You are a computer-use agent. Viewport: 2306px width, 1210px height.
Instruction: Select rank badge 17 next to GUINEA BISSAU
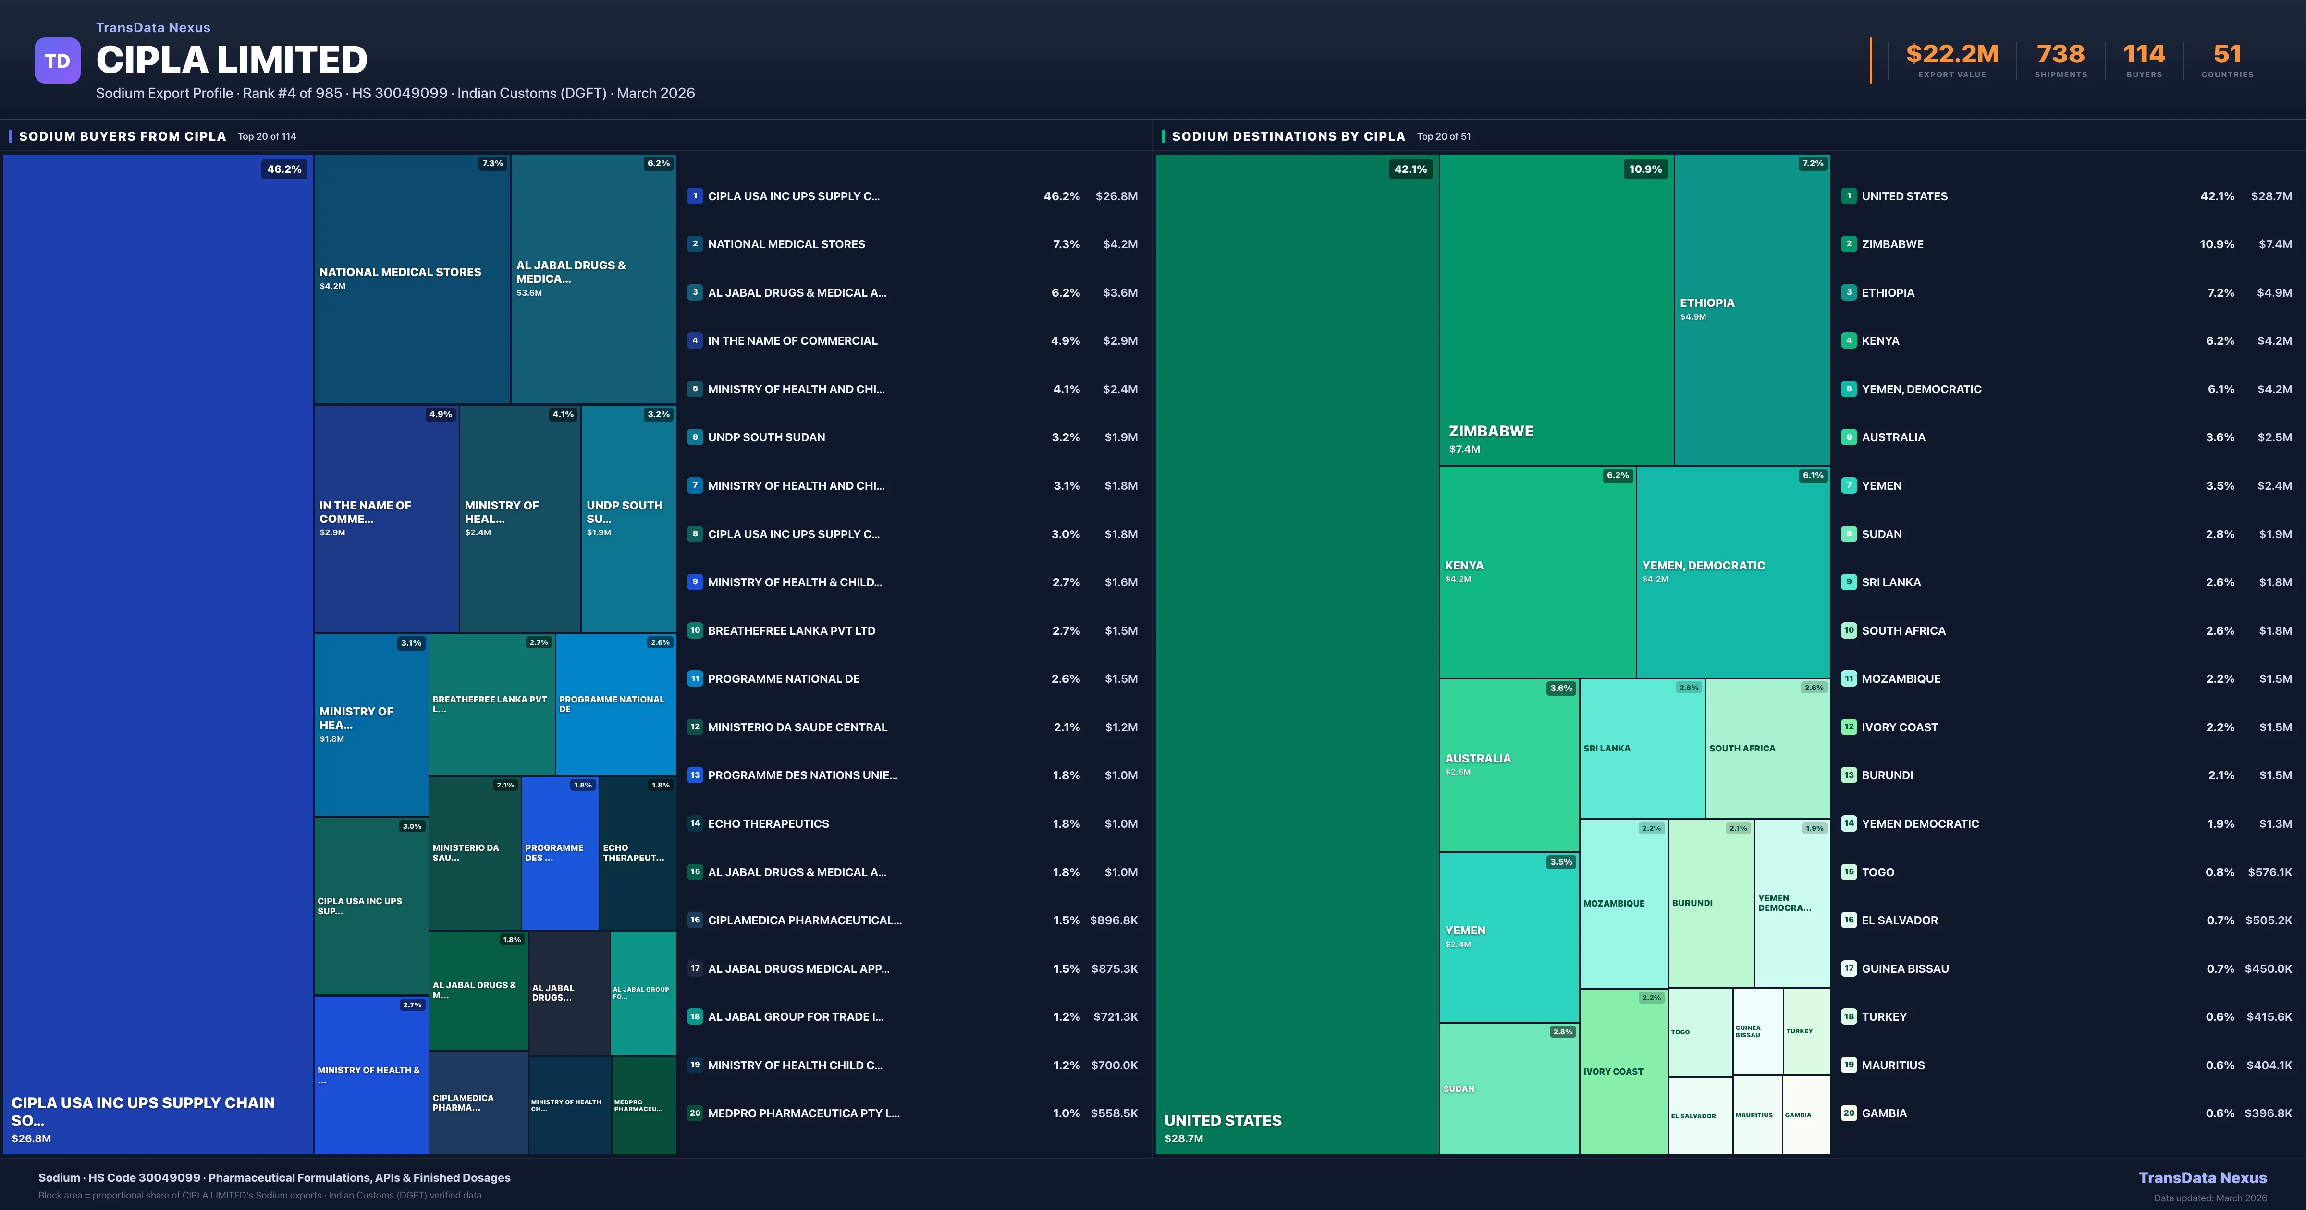[x=1849, y=968]
